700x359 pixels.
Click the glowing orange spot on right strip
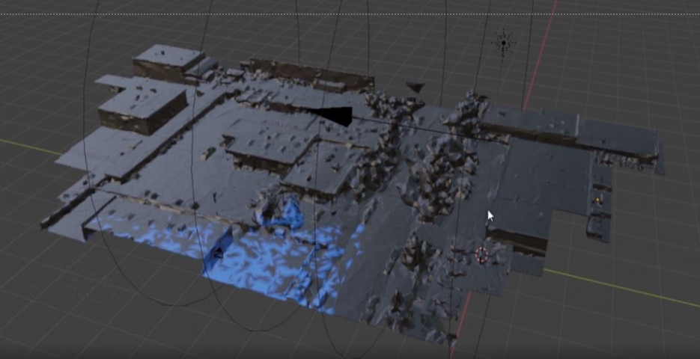point(597,200)
